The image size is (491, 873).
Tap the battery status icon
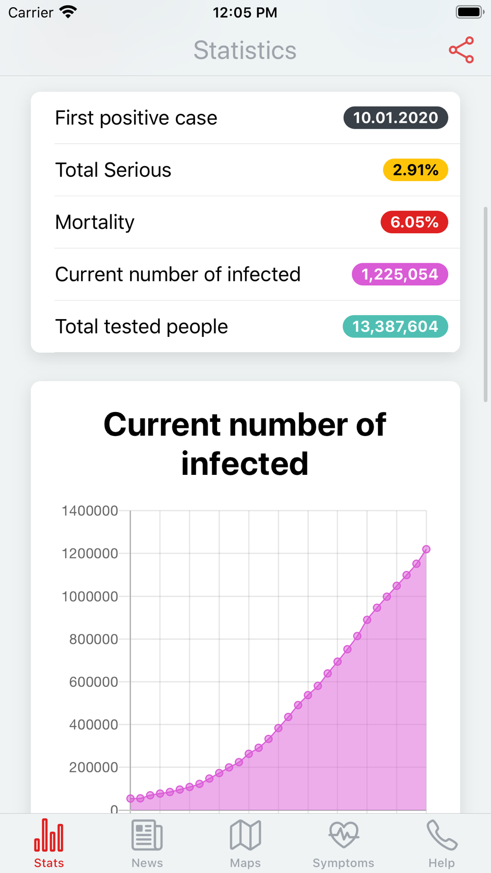(470, 12)
